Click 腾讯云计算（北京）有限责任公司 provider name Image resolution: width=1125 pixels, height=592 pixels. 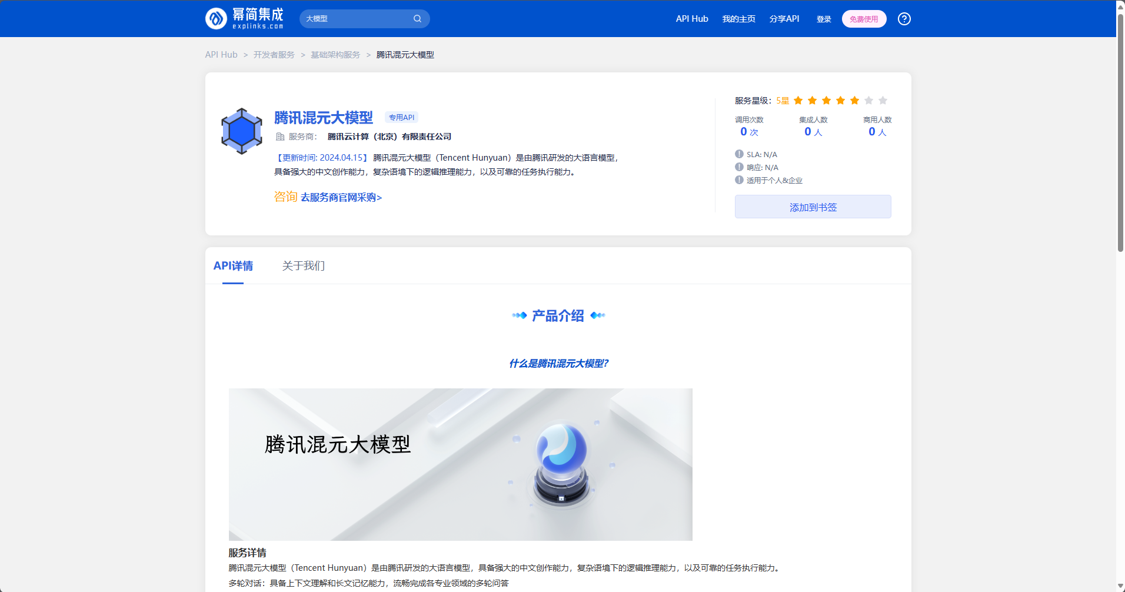click(x=390, y=137)
